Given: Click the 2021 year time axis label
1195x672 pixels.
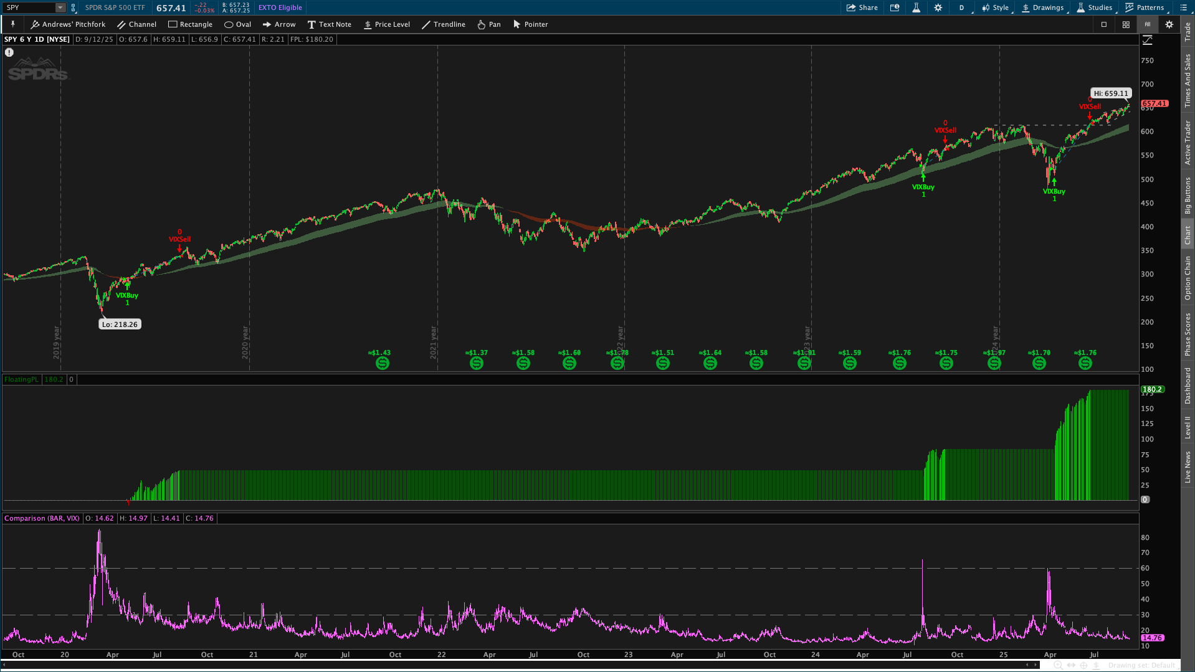Looking at the screenshot, I should (x=433, y=342).
